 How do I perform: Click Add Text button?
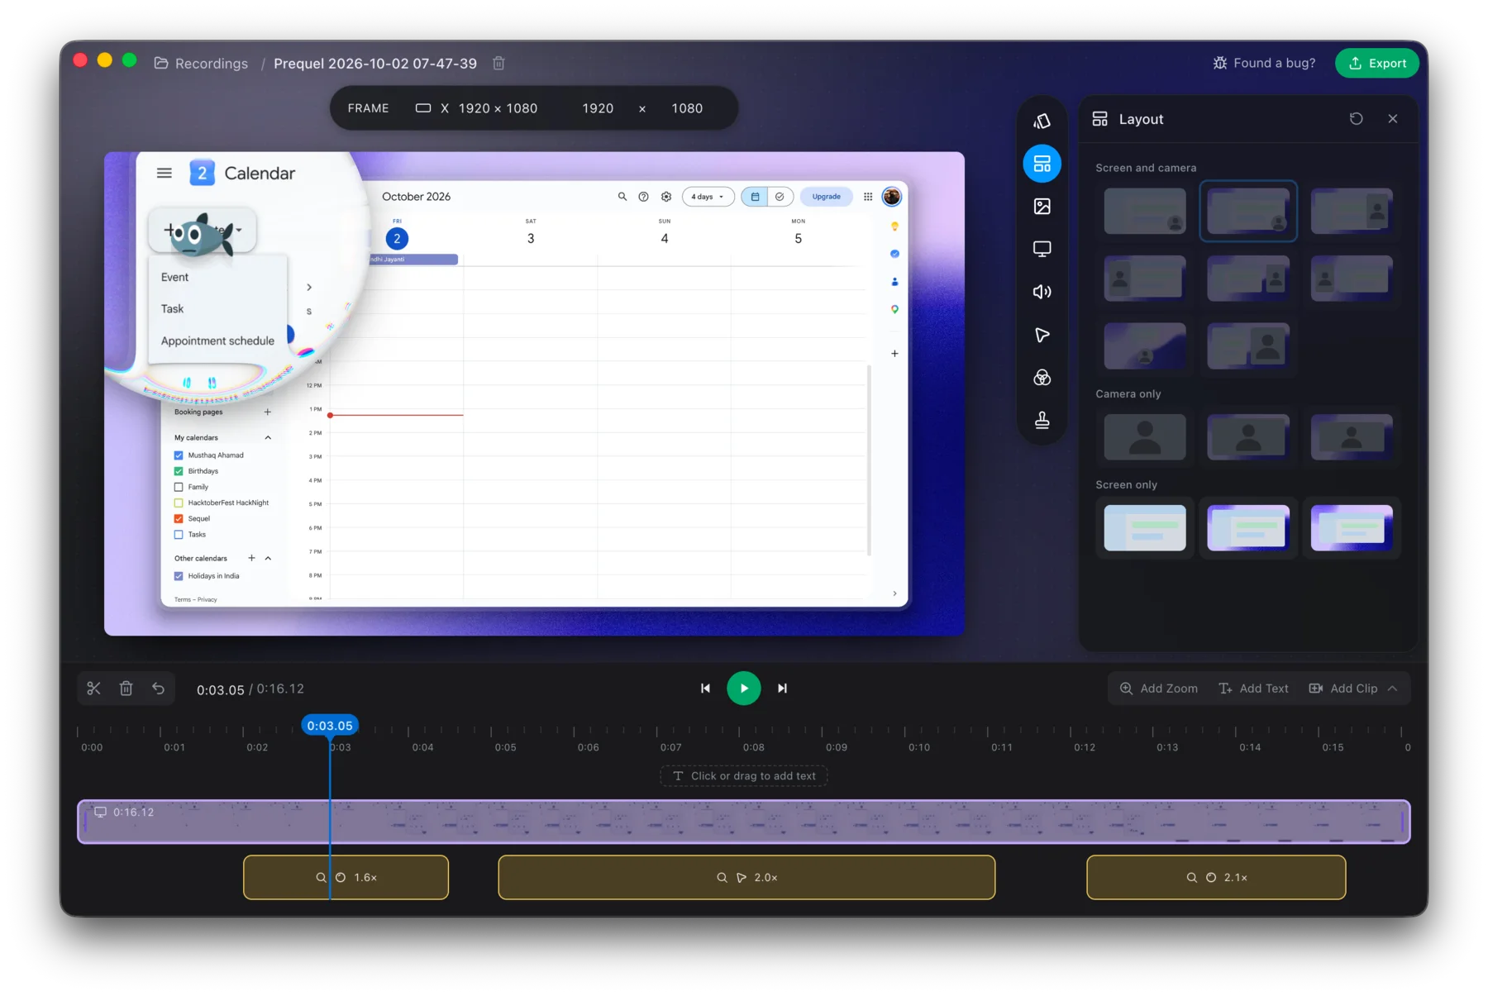pos(1254,689)
